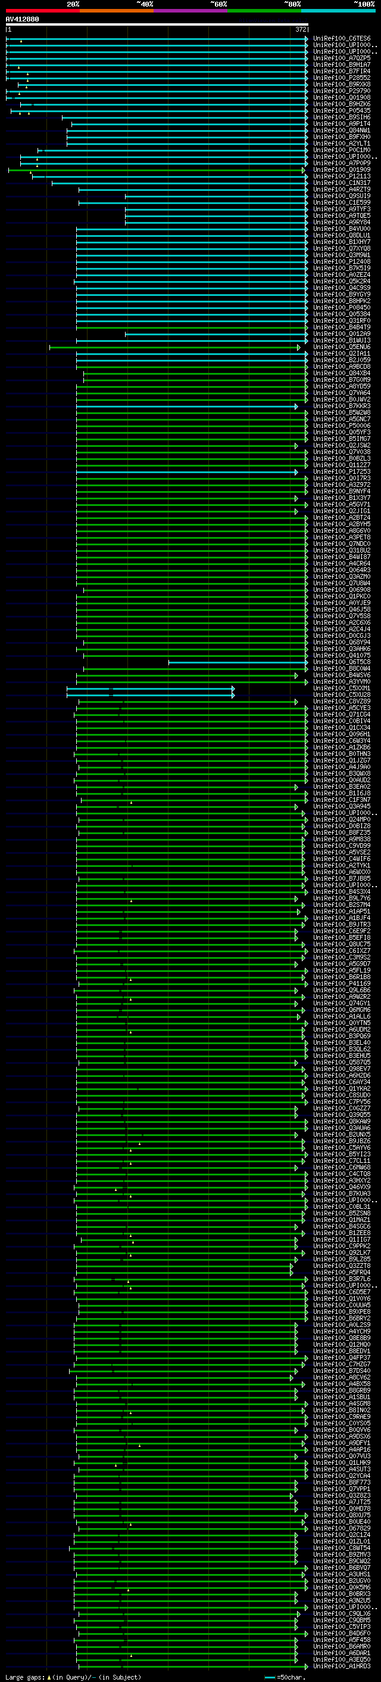Image resolution: width=381 pixels, height=1682 pixels.
Task: Select the UniRef100_B3EA02 label
Action: pos(342,787)
